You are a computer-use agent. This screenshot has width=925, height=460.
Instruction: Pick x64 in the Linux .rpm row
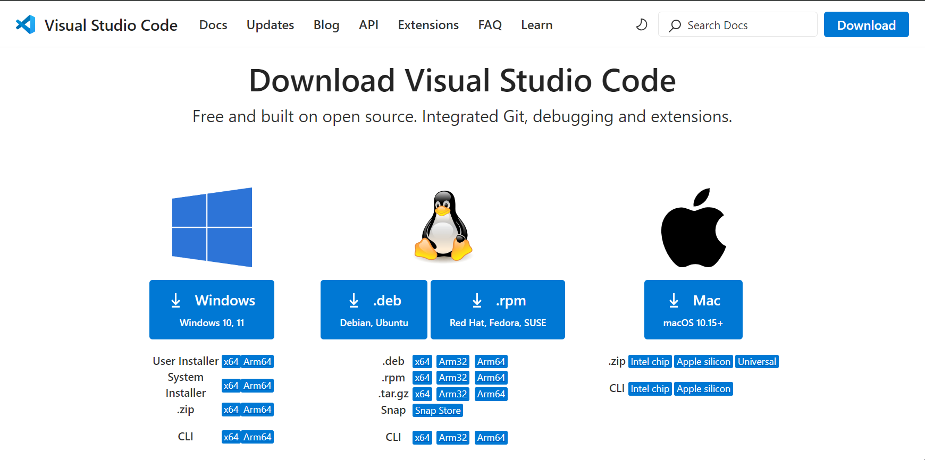tap(422, 378)
